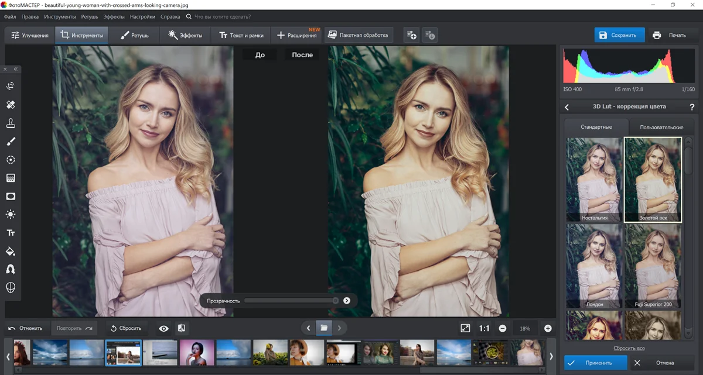This screenshot has width=703, height=375.
Task: Close the left tool palette
Action: point(5,69)
